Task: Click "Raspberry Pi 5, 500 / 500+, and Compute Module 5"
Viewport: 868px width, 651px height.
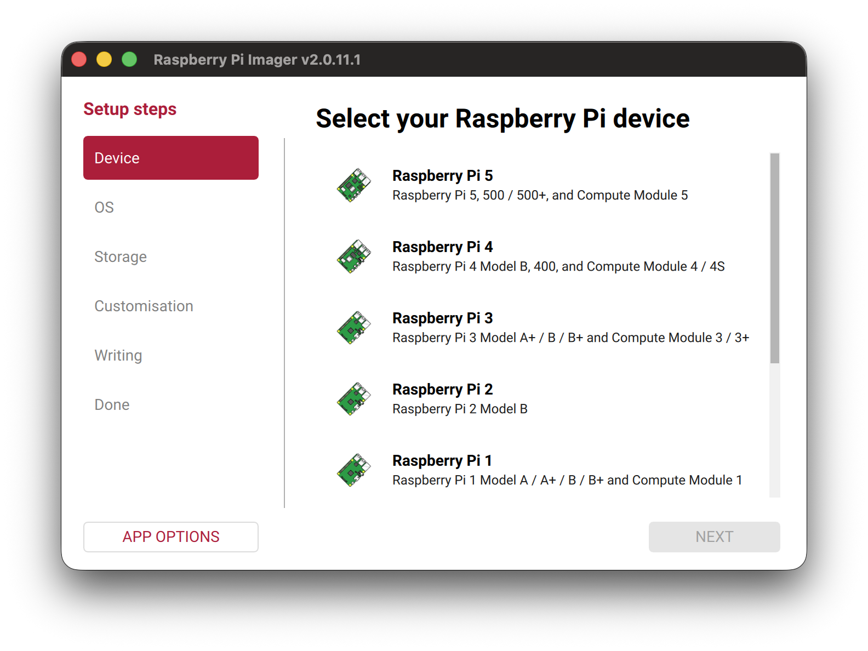Action: click(x=540, y=195)
